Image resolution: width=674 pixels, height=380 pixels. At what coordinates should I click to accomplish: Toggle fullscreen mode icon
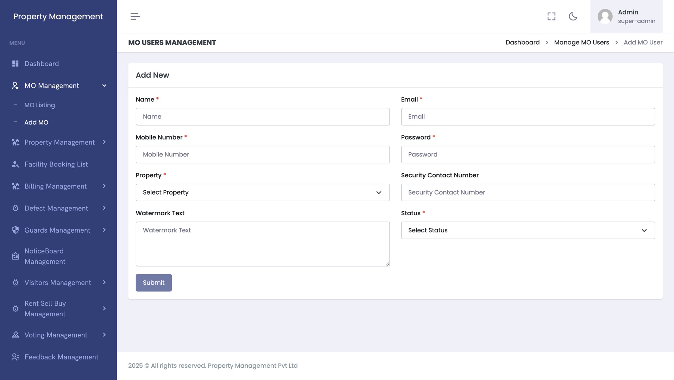(551, 17)
